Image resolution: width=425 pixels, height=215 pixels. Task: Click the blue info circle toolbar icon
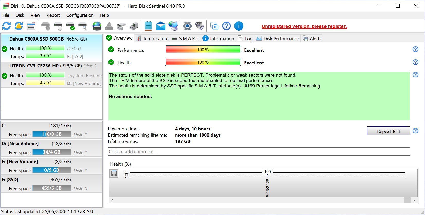click(x=239, y=26)
